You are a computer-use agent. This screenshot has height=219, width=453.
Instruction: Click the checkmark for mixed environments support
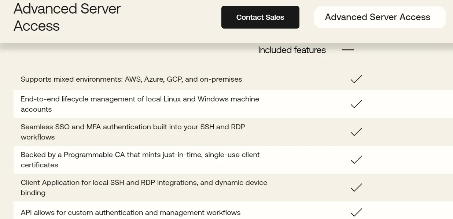click(356, 79)
